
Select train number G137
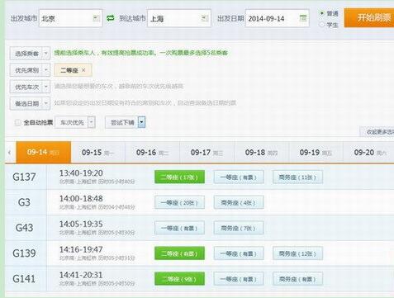tap(24, 177)
